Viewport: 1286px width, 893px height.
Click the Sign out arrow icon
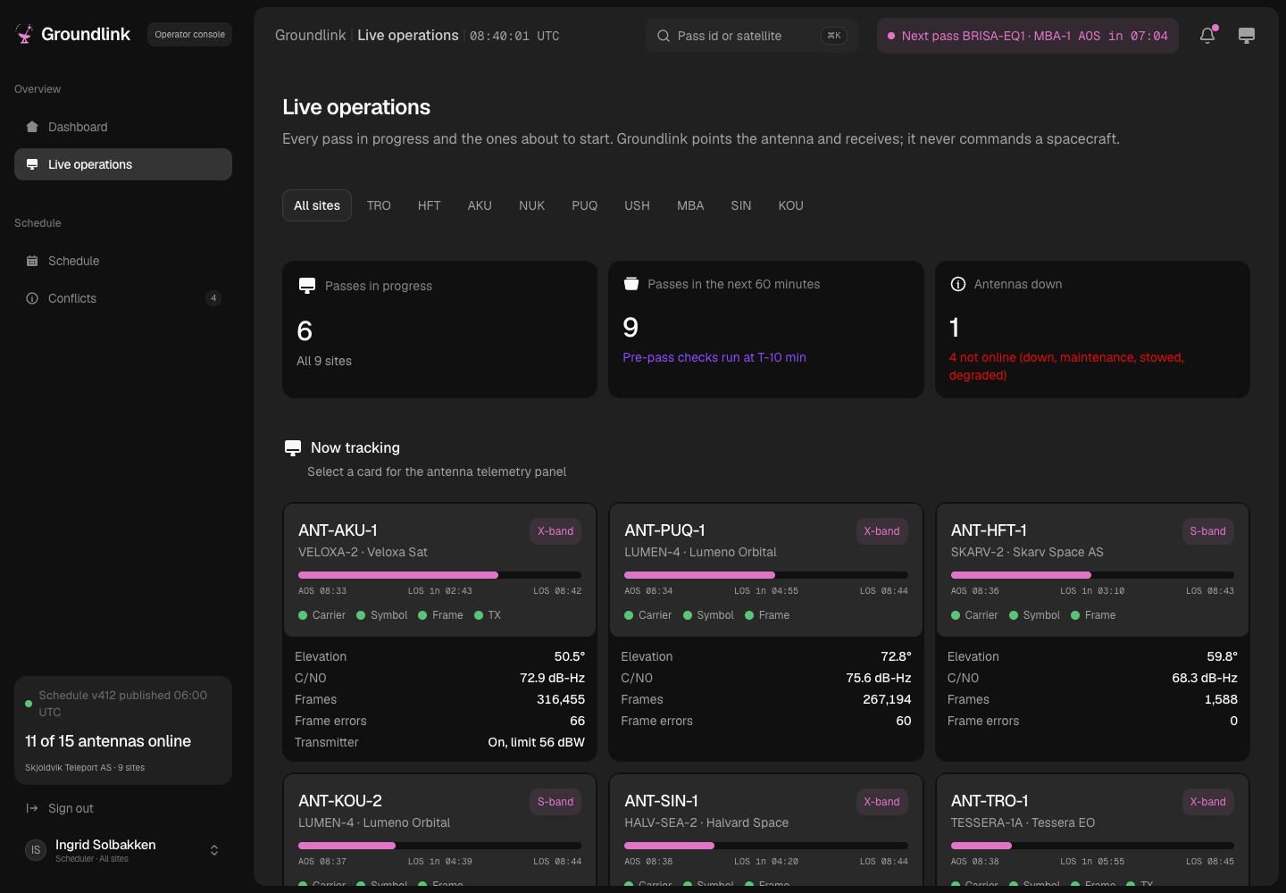pos(32,808)
